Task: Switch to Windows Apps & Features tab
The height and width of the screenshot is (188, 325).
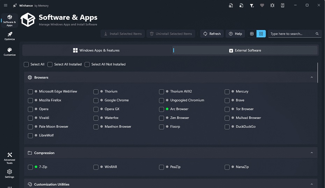Action: click(x=96, y=51)
